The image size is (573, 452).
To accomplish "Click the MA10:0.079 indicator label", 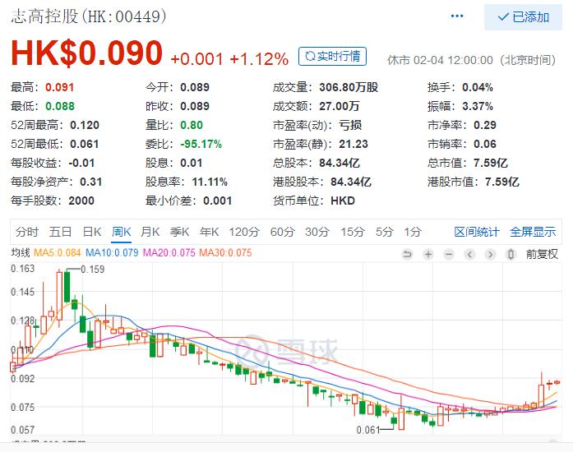I will tap(112, 253).
